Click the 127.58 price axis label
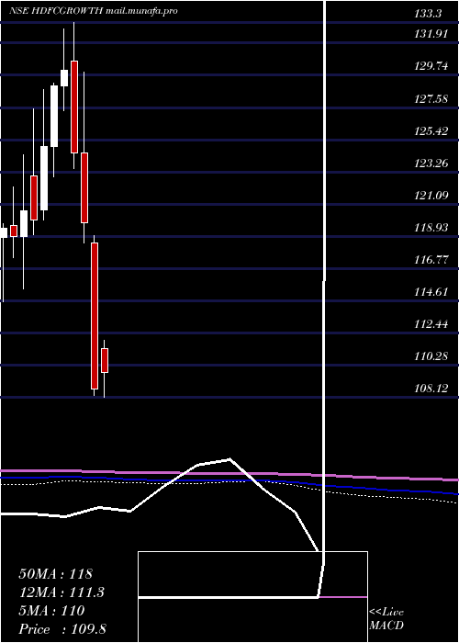Viewport: 459px width, 643px height. [431, 99]
